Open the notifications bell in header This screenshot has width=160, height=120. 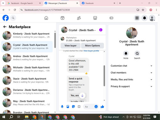pyautogui.click(x=144, y=18)
